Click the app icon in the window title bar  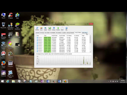35,24
